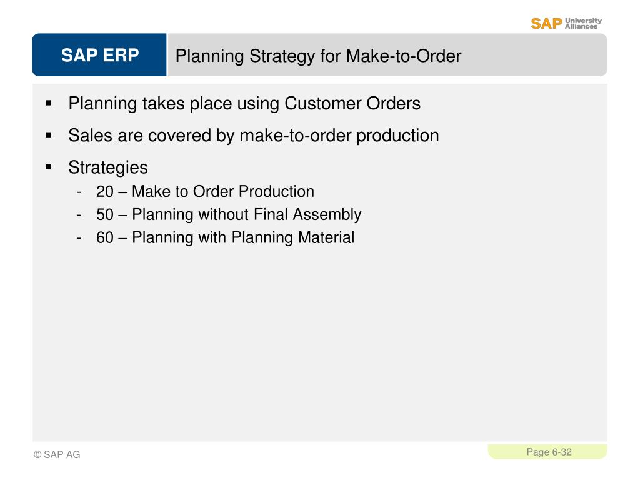Select the slide title Planning Strategy for Make-to-Order
The width and height of the screenshot is (640, 480).
pyautogui.click(x=318, y=56)
